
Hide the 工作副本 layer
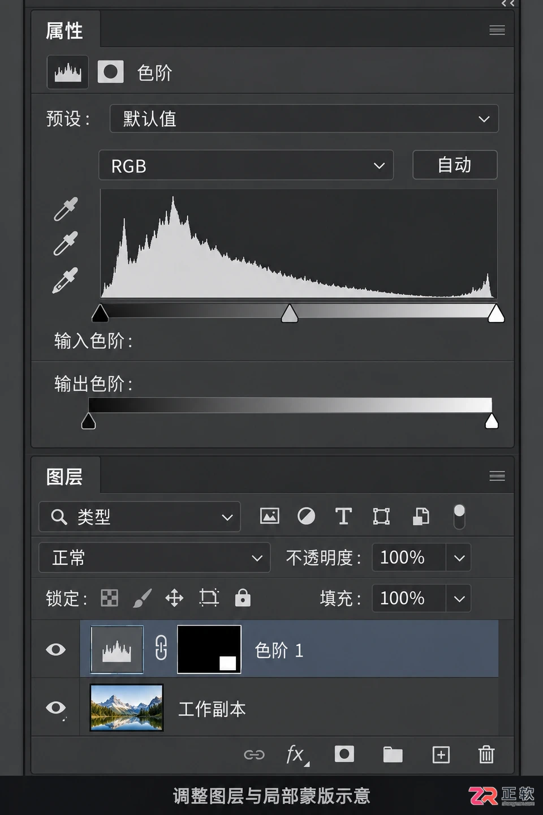pyautogui.click(x=55, y=707)
